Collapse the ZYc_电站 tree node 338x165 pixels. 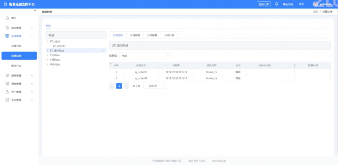click(48, 41)
